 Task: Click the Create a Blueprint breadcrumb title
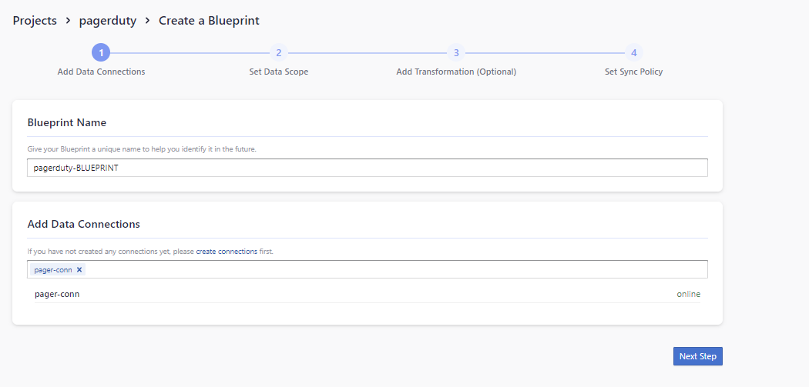[x=209, y=21]
